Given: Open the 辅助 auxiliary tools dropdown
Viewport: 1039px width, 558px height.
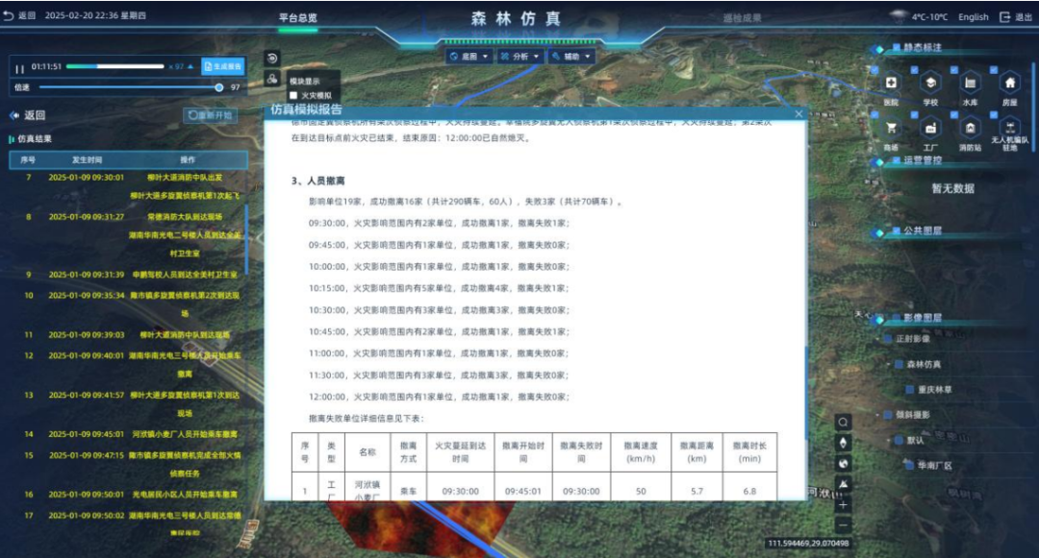Looking at the screenshot, I should (571, 57).
